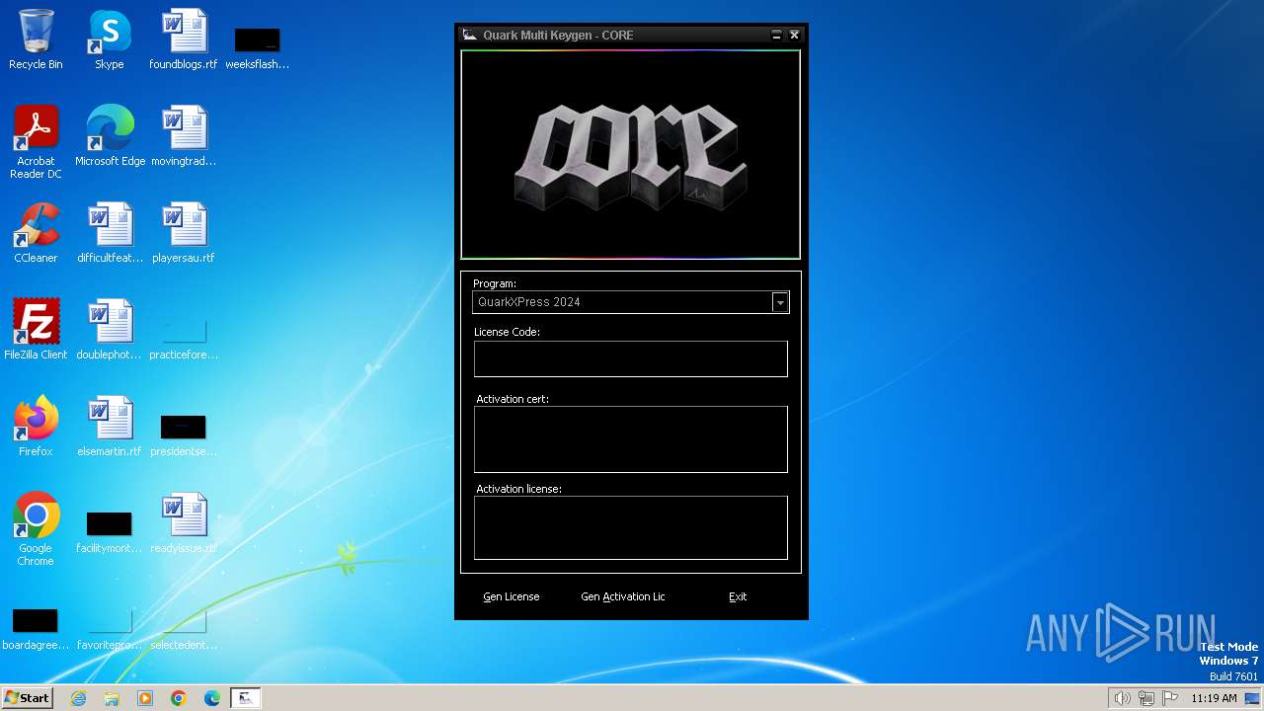Select the selectedent desktop file
The width and height of the screenshot is (1264, 711).
pos(184,629)
